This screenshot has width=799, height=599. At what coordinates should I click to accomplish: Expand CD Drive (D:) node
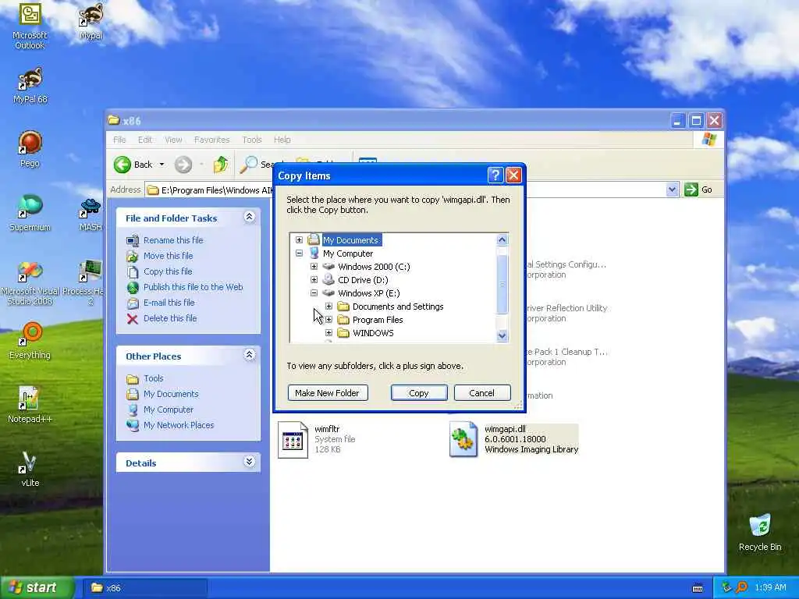[314, 280]
